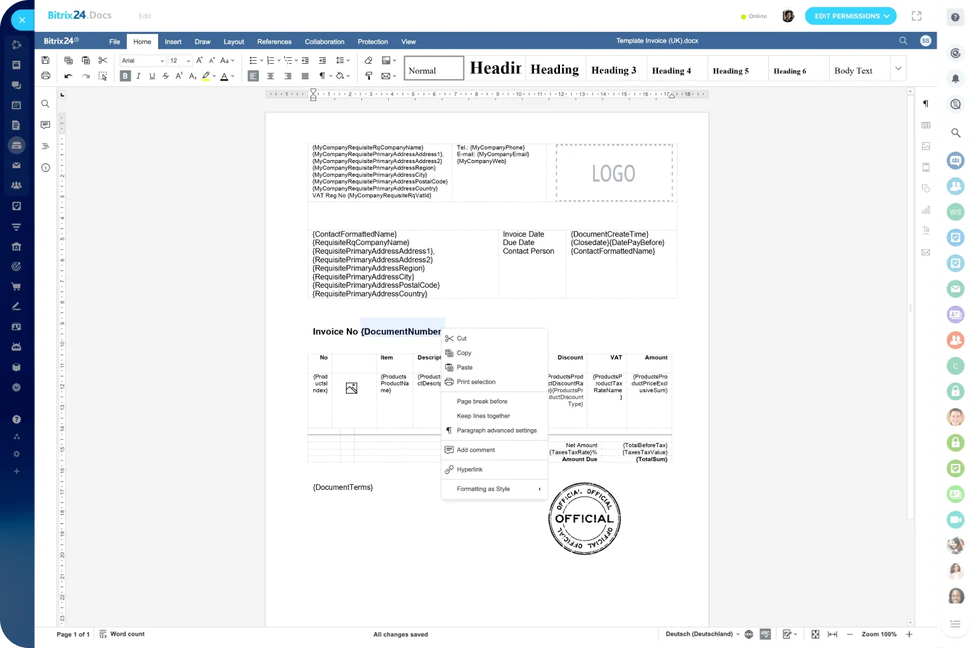The height and width of the screenshot is (648, 972).
Task: Open the comments panel in left sidebar
Action: [x=46, y=125]
